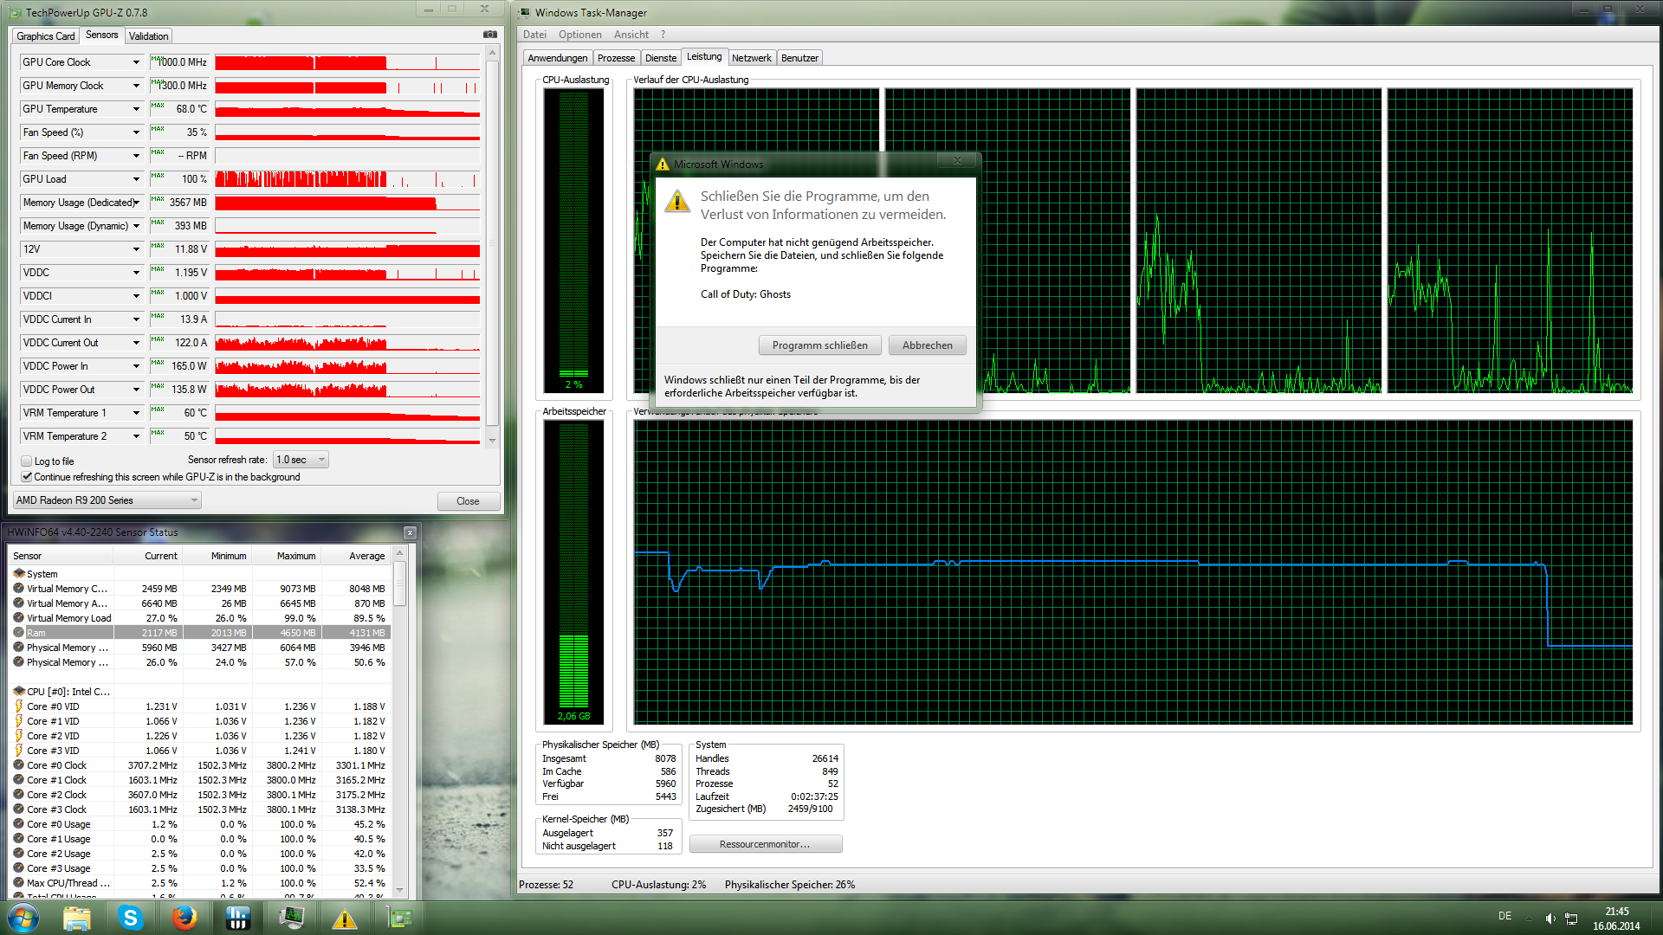This screenshot has width=1663, height=935.
Task: Click the low-memory warning taskbar icon
Action: point(345,918)
